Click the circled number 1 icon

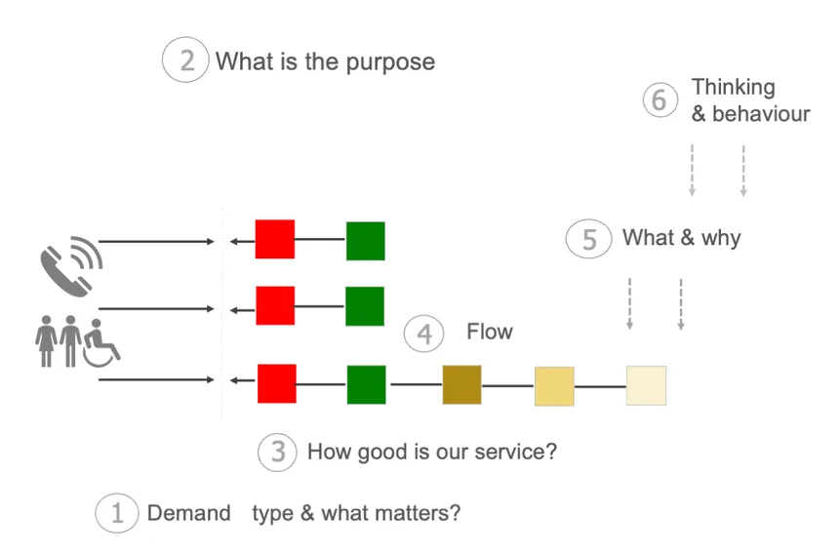[x=118, y=513]
